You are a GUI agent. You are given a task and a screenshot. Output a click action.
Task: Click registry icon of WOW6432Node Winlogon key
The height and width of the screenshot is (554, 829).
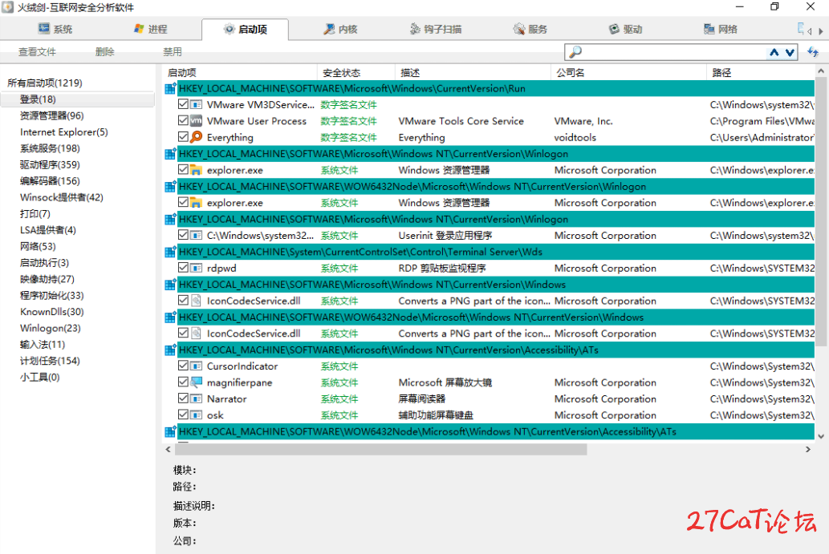170,187
